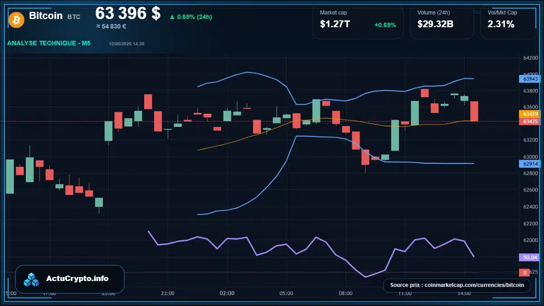The image size is (544, 306).
Task: Click the 12/06/2026 14:30 timestamp
Action: click(126, 44)
